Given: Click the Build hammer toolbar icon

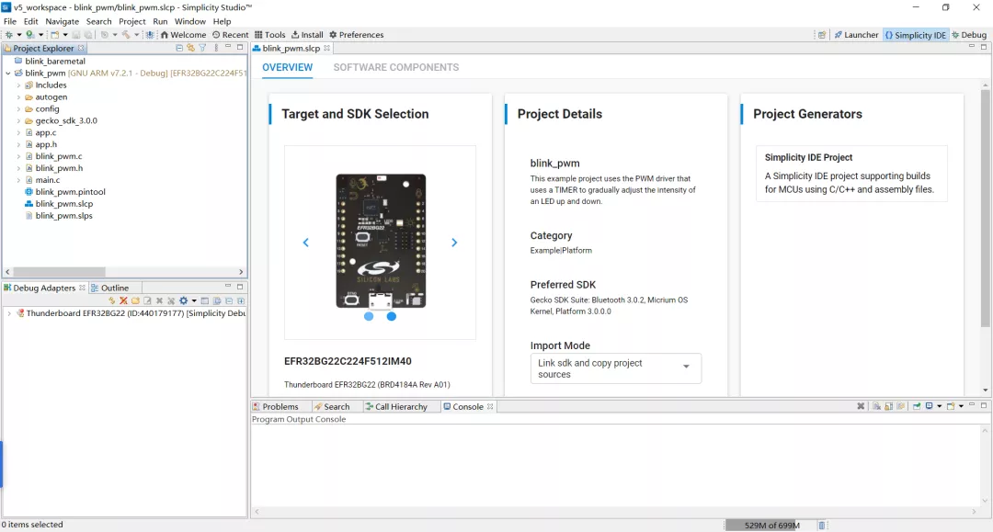Looking at the screenshot, I should click(x=126, y=35).
